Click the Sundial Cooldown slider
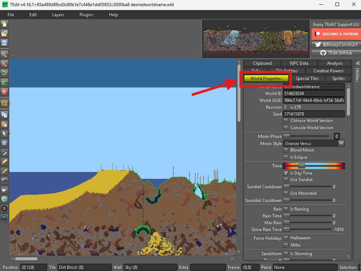This screenshot has height=271, width=361. (308, 186)
